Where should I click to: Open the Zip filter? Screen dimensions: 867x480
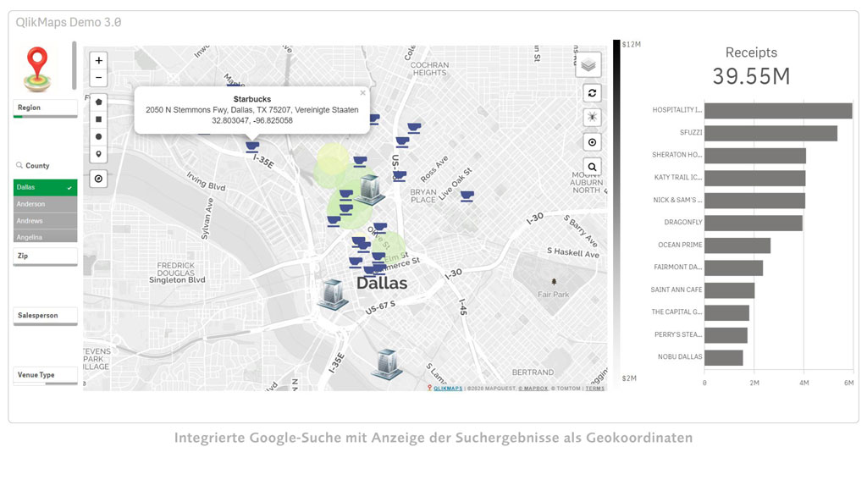(x=46, y=256)
